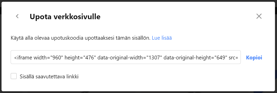277x93 pixels.
Task: Tick the accessible link inclusion box
Action: 14,76
